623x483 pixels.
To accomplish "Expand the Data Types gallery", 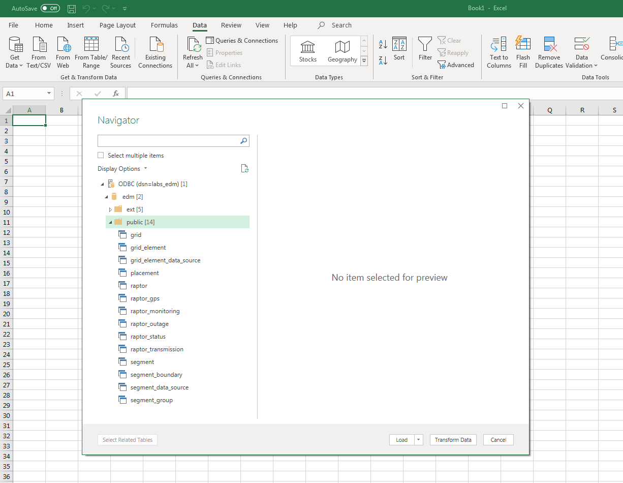I will pos(364,61).
